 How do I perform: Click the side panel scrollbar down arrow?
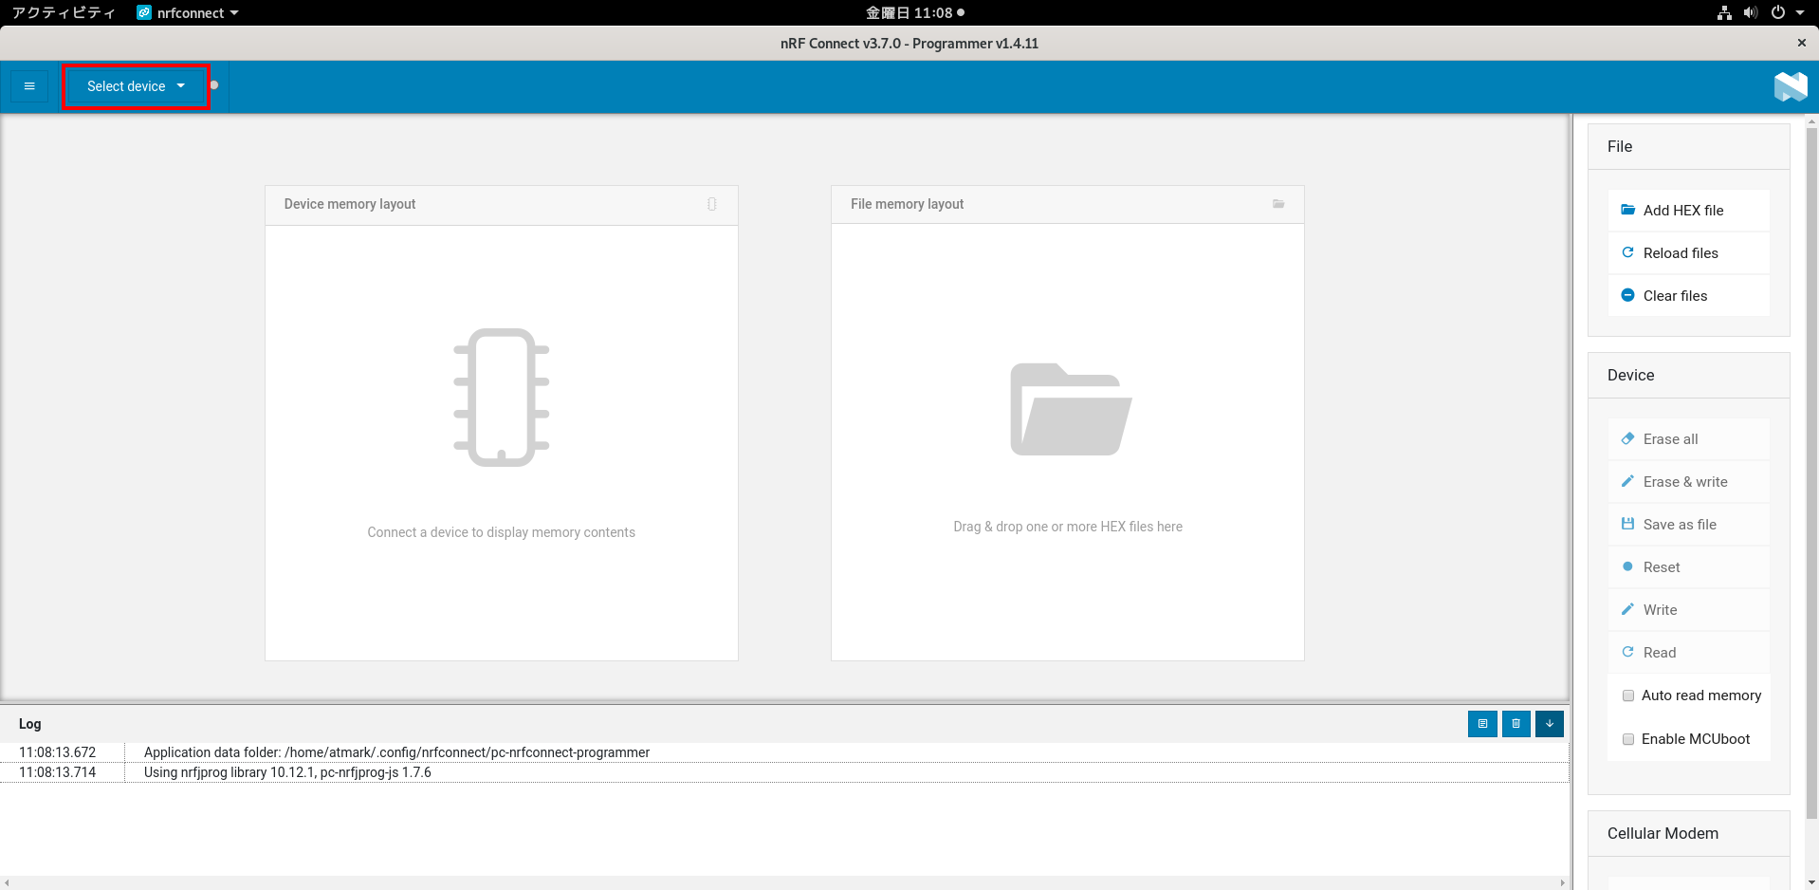[x=1811, y=882]
